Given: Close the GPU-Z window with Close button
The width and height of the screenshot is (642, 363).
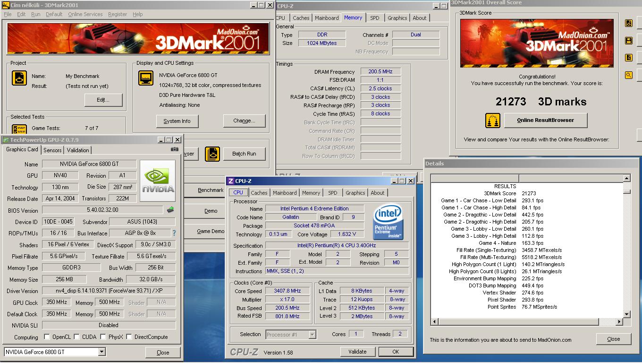Looking at the screenshot, I should pyautogui.click(x=163, y=352).
